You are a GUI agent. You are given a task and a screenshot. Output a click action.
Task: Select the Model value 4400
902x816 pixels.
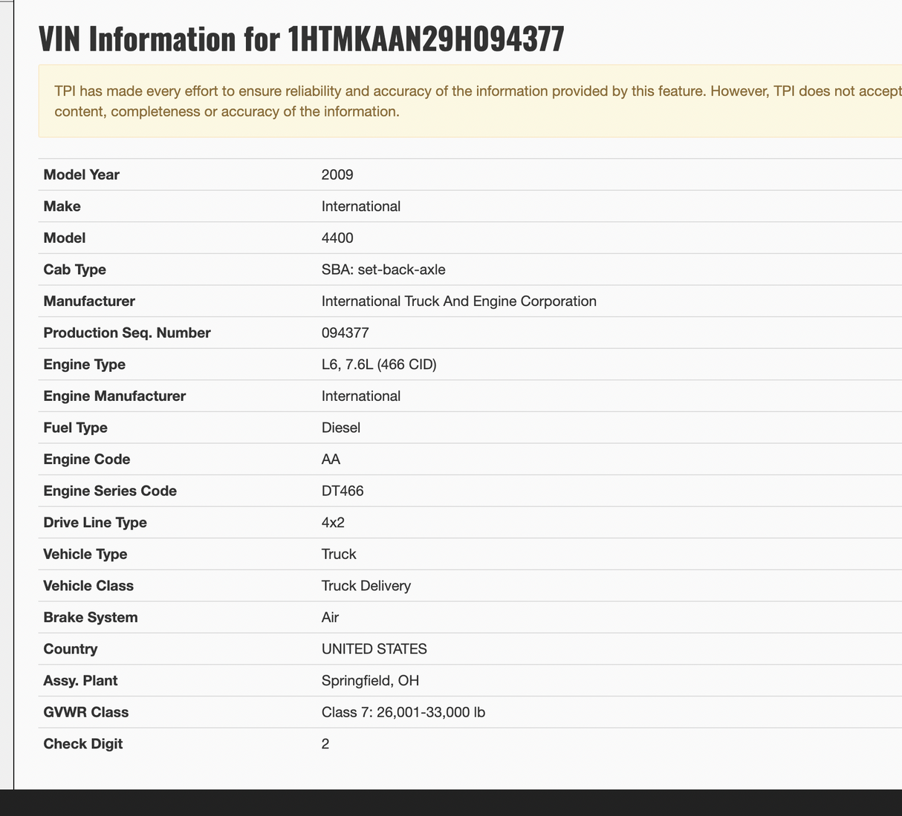tap(337, 238)
